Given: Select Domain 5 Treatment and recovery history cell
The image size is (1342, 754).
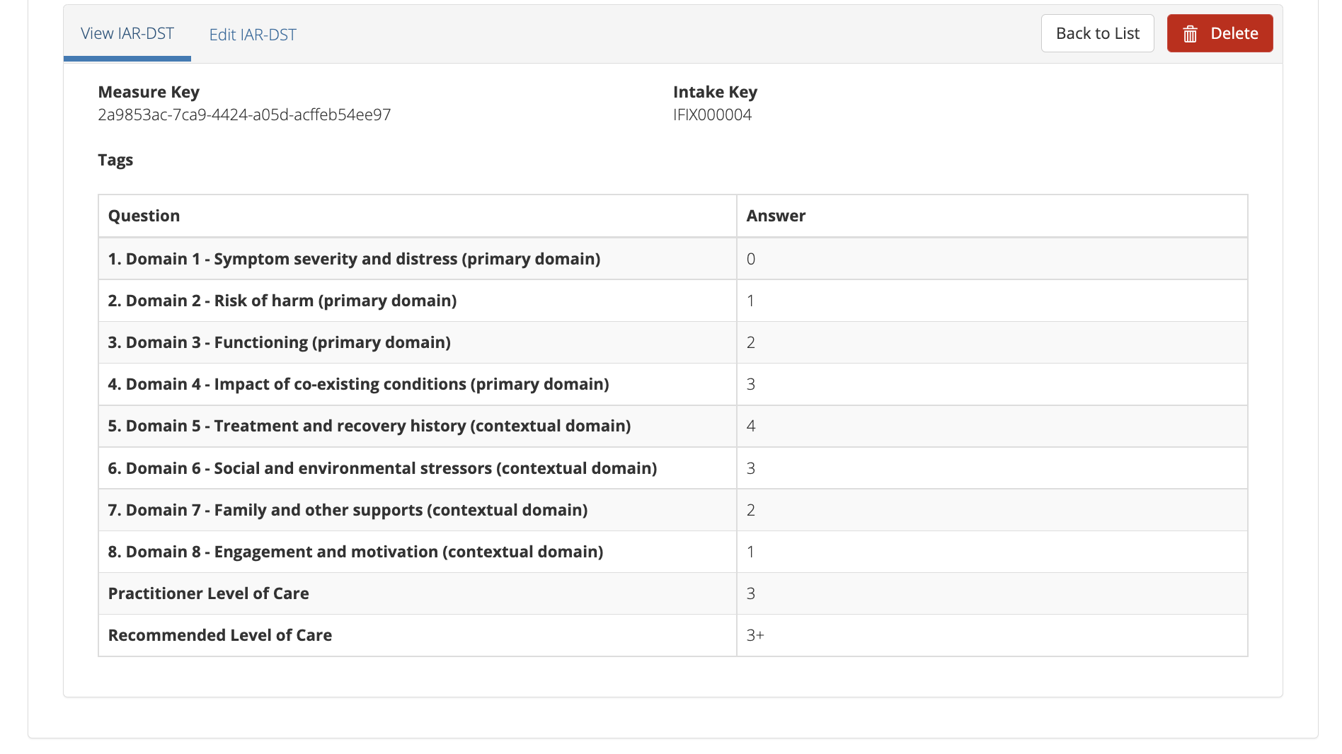Looking at the screenshot, I should pos(418,426).
